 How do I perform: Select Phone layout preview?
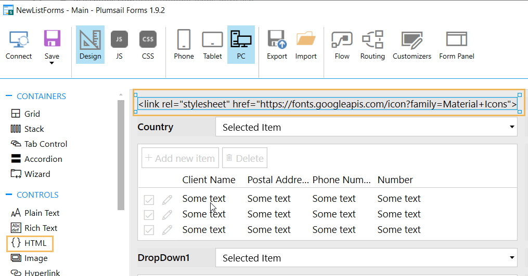(x=184, y=45)
